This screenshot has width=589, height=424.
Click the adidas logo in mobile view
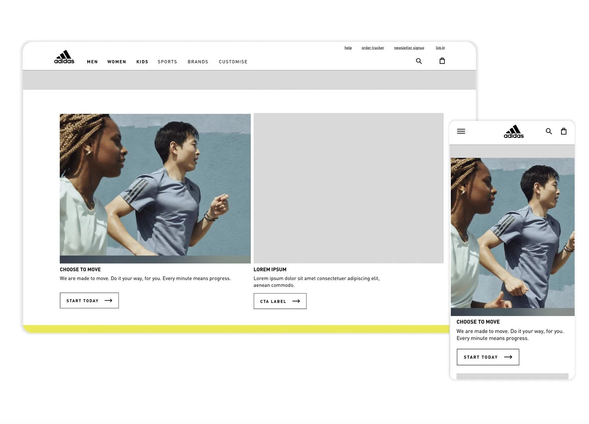[514, 132]
